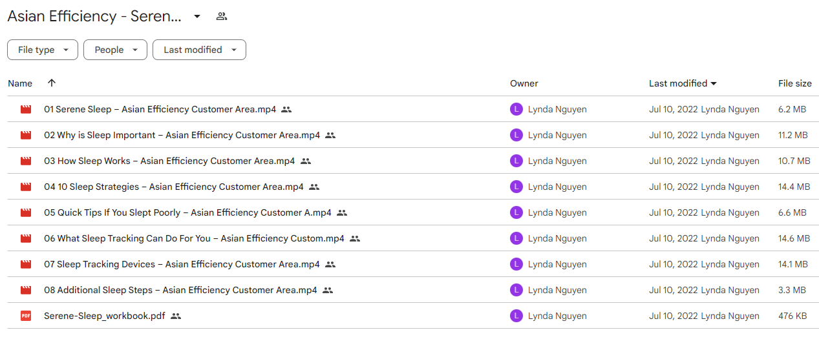The image size is (819, 339).
Task: Open Last modified column sort dropdown
Action: (714, 84)
